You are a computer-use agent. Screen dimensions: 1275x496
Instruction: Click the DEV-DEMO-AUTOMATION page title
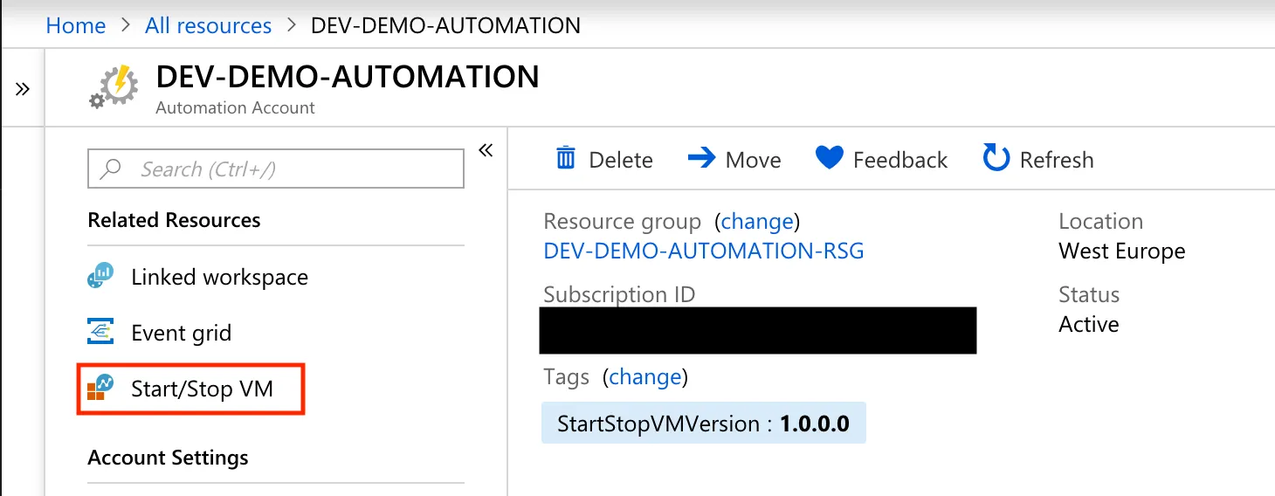[x=348, y=77]
